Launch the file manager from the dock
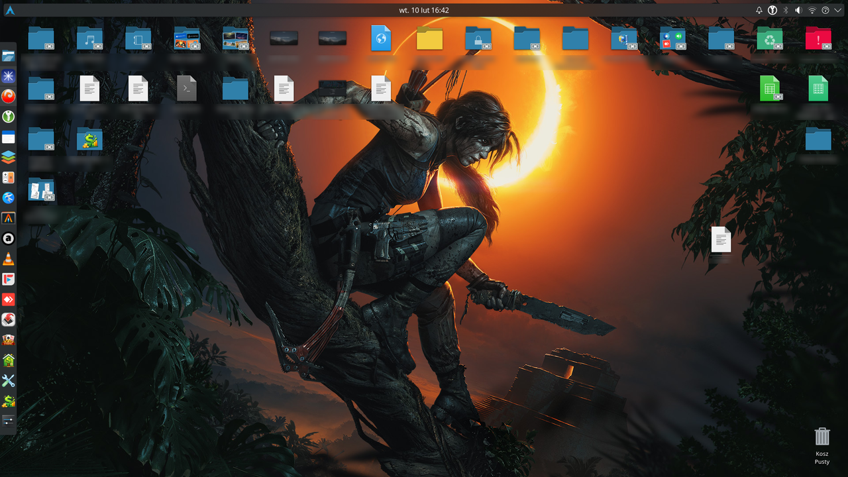 point(9,56)
